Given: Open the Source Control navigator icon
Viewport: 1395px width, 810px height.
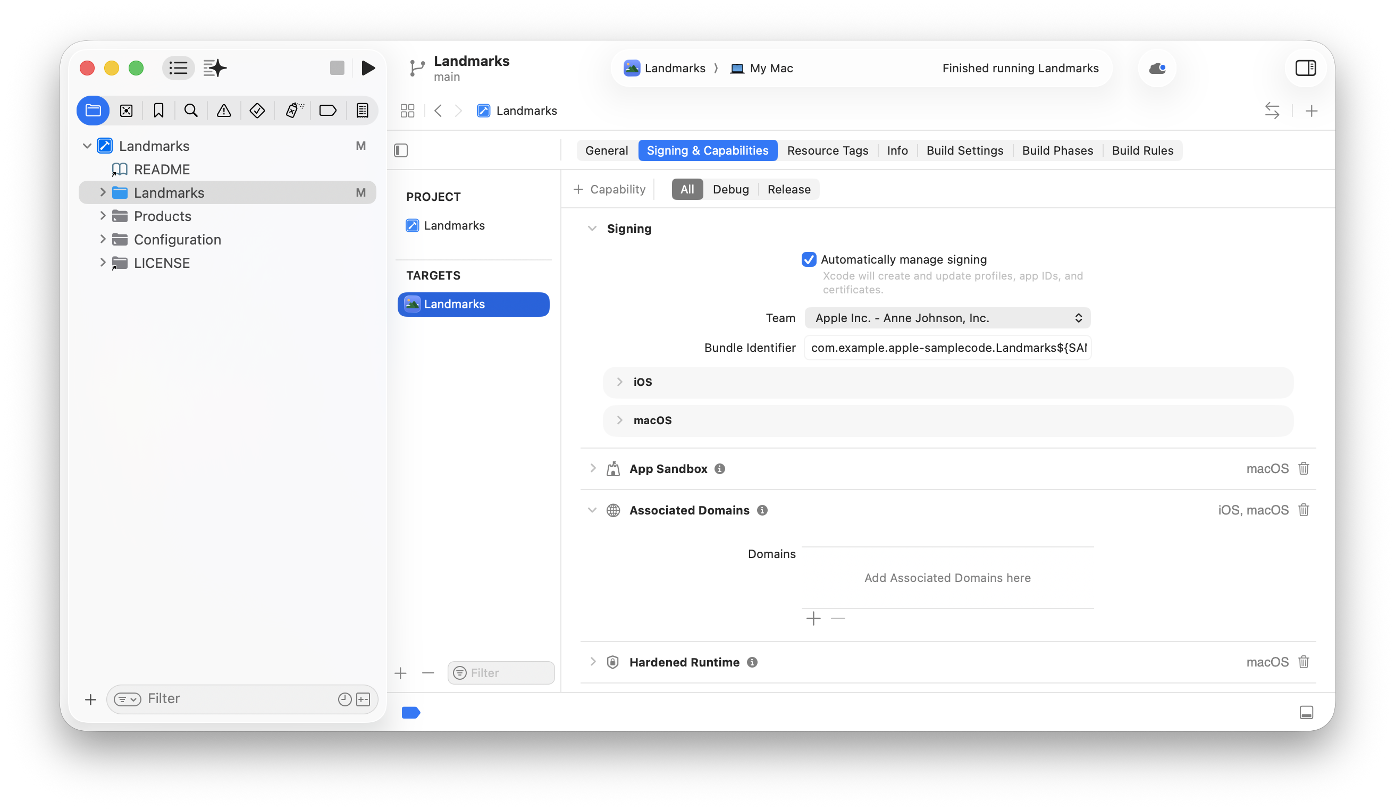Looking at the screenshot, I should pos(126,111).
